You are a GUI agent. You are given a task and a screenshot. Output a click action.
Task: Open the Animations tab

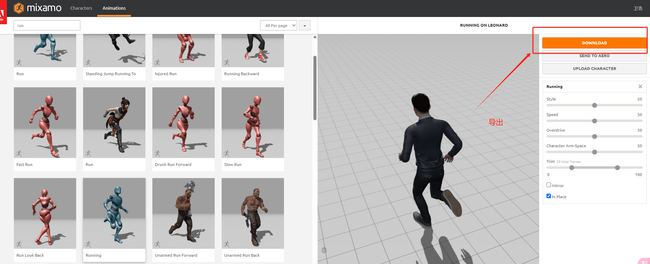point(114,8)
